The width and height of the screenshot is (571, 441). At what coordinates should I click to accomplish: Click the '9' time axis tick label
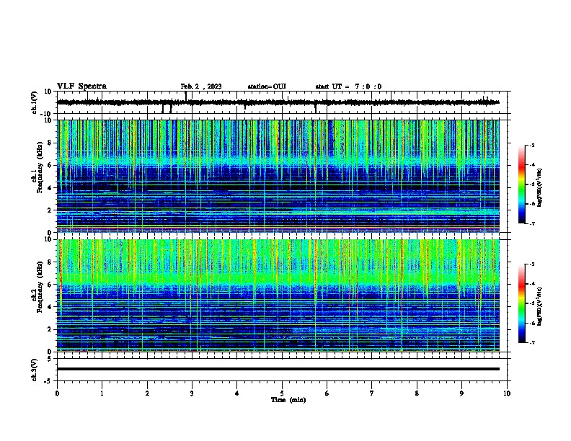tap(461, 393)
